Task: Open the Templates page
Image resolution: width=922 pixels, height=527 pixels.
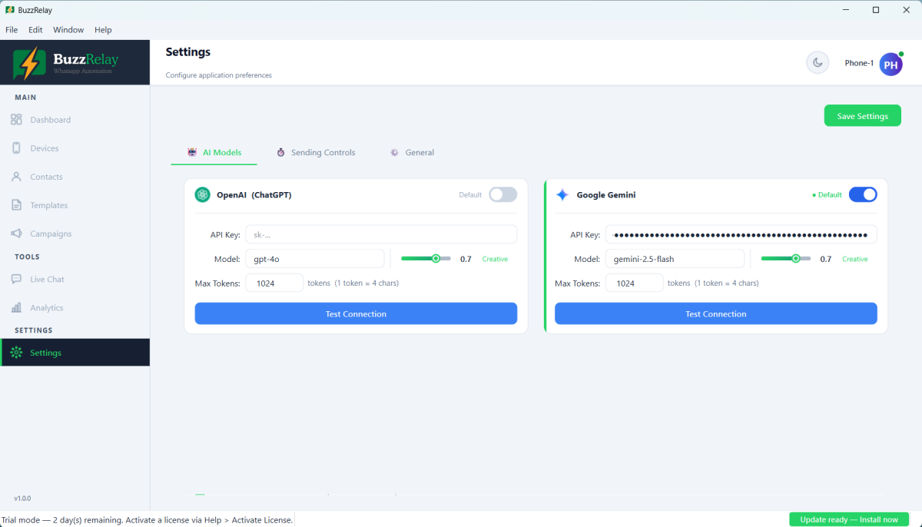Action: coord(75,205)
